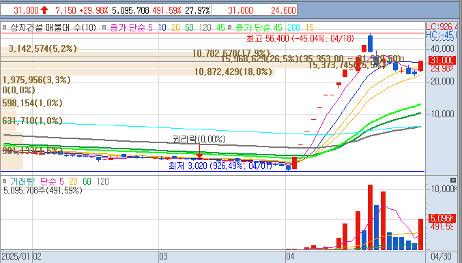
Task: Click the 3,142,574(5.2%) volume profile label
Action: pos(43,48)
